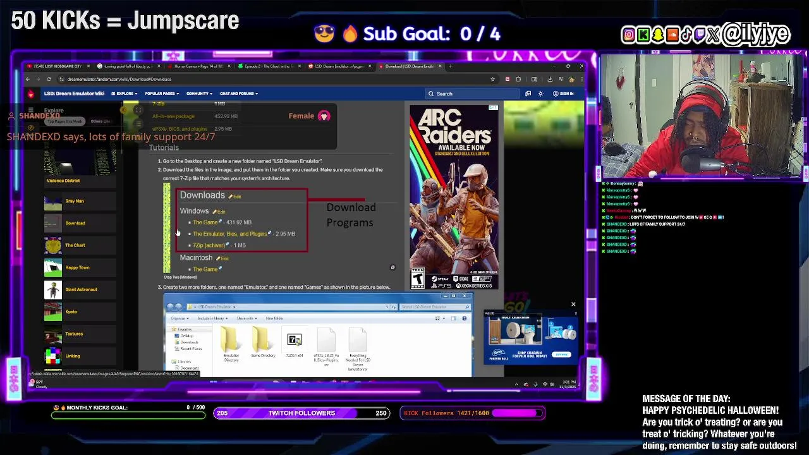Reload the page with the refresh icon
This screenshot has width=809, height=455.
[49, 79]
